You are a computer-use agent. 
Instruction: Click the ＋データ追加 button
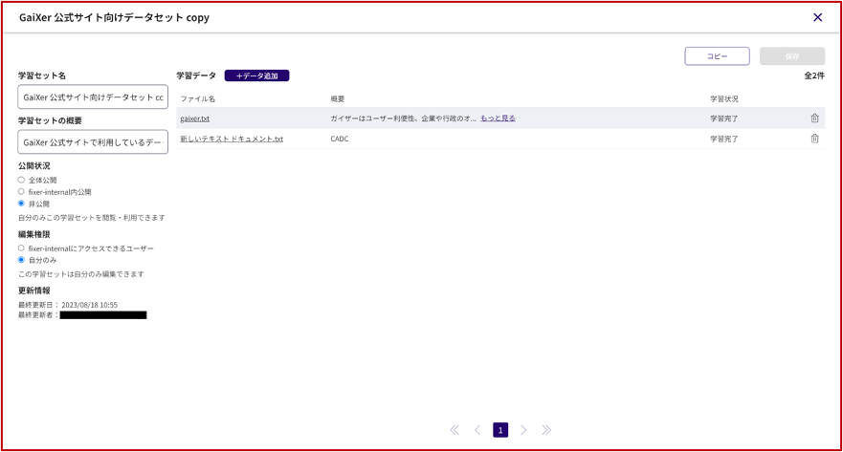(256, 75)
